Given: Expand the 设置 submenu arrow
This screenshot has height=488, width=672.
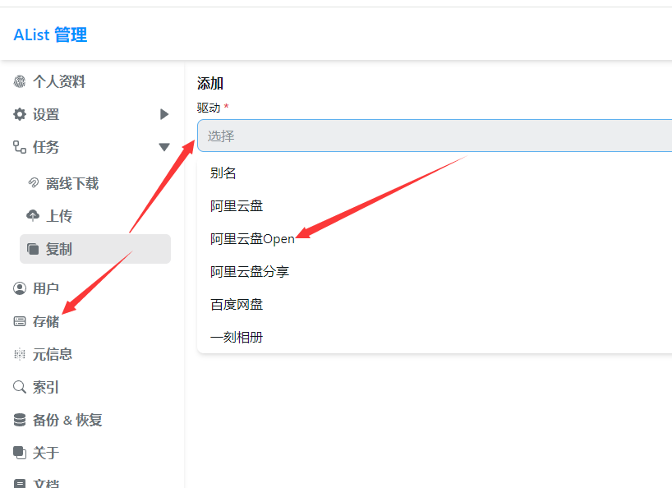Looking at the screenshot, I should tap(164, 114).
